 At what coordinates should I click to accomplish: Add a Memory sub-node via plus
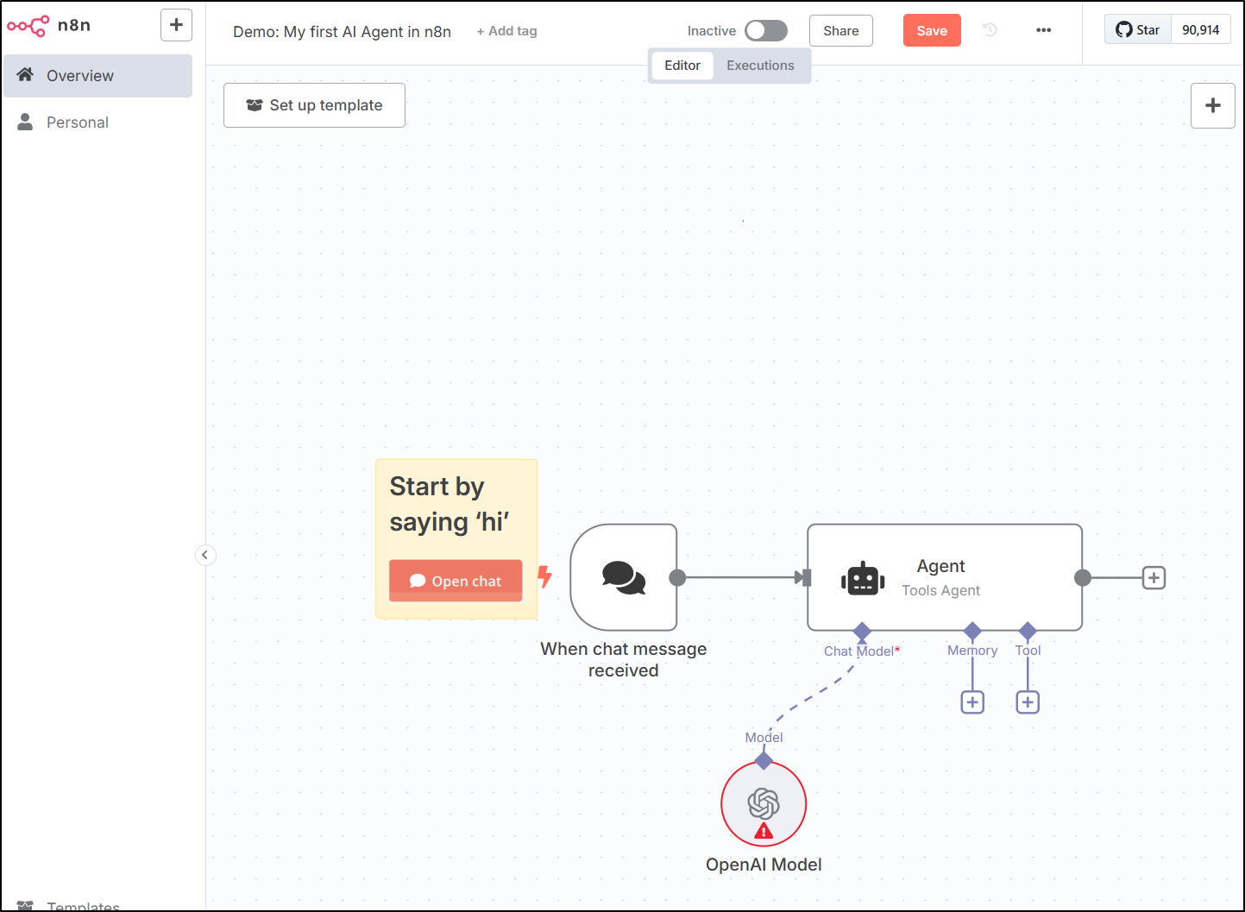pyautogui.click(x=972, y=702)
